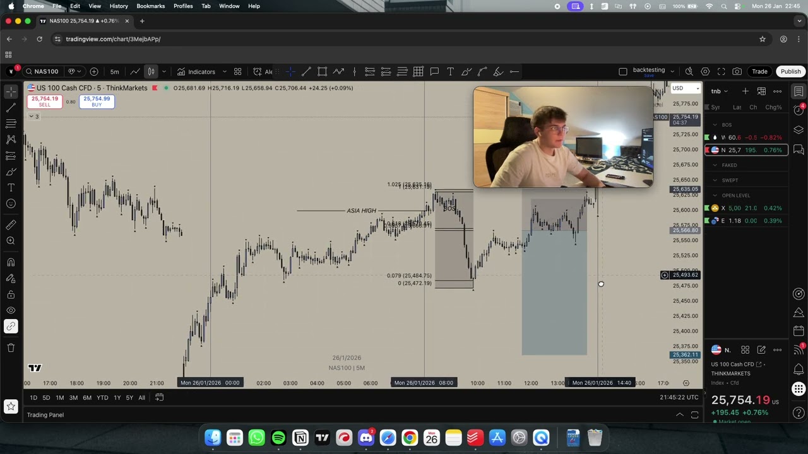Viewport: 808px width, 454px height.
Task: Expand the favorite indicators dropdown arrow
Action: point(224,71)
